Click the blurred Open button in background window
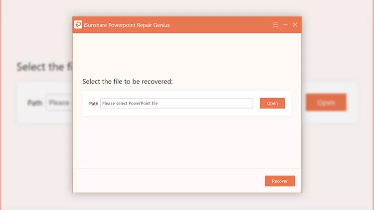The width and height of the screenshot is (374, 210). pos(326,103)
